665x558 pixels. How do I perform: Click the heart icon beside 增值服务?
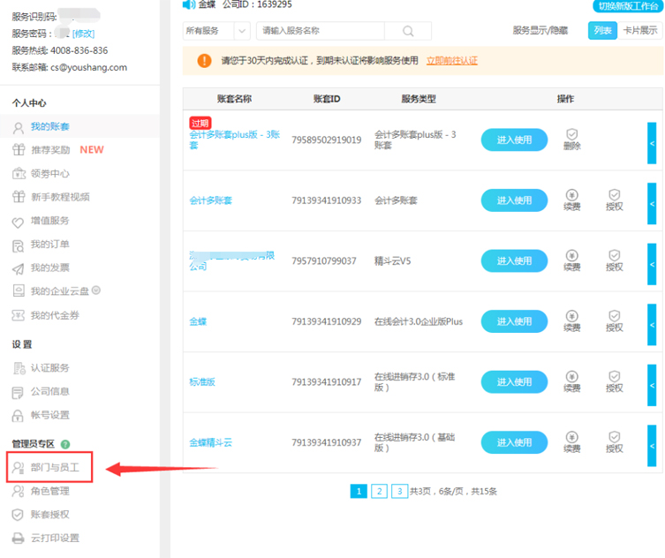pyautogui.click(x=18, y=222)
